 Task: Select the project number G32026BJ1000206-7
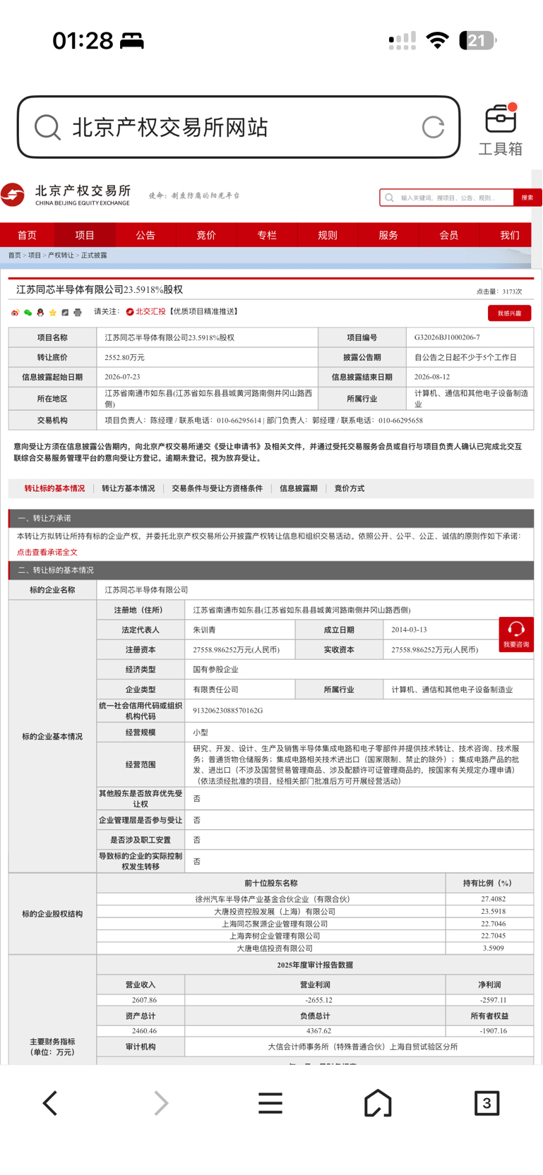click(447, 337)
